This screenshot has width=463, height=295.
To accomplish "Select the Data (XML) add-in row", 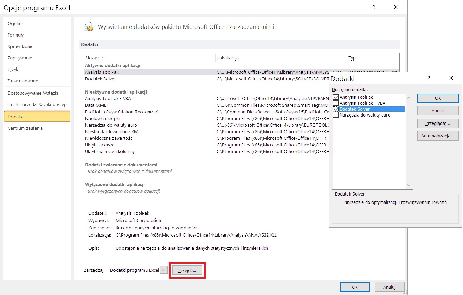I will pos(207,105).
